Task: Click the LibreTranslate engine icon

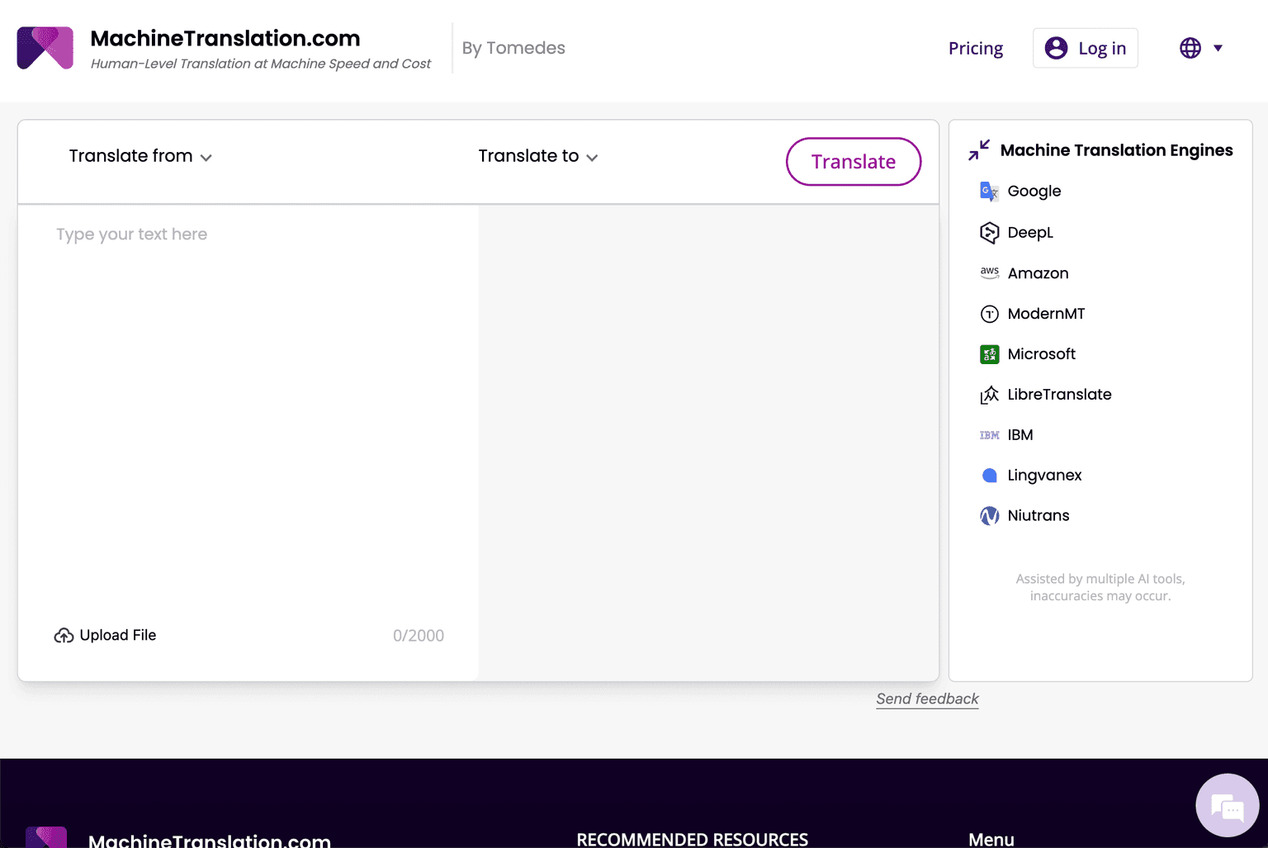Action: click(989, 395)
